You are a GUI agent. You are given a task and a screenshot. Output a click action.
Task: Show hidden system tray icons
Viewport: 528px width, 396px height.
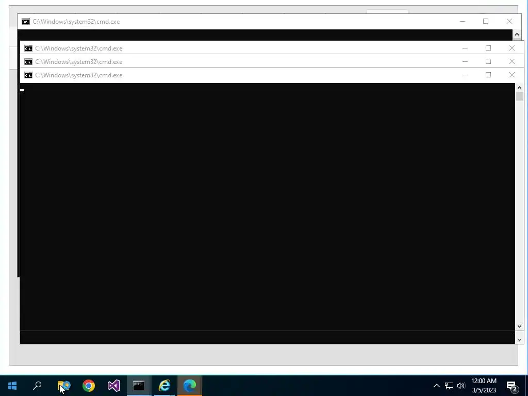[436, 386]
